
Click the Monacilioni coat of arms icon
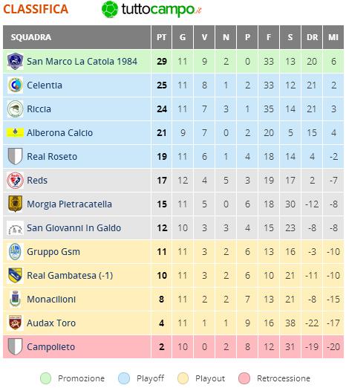15,299
